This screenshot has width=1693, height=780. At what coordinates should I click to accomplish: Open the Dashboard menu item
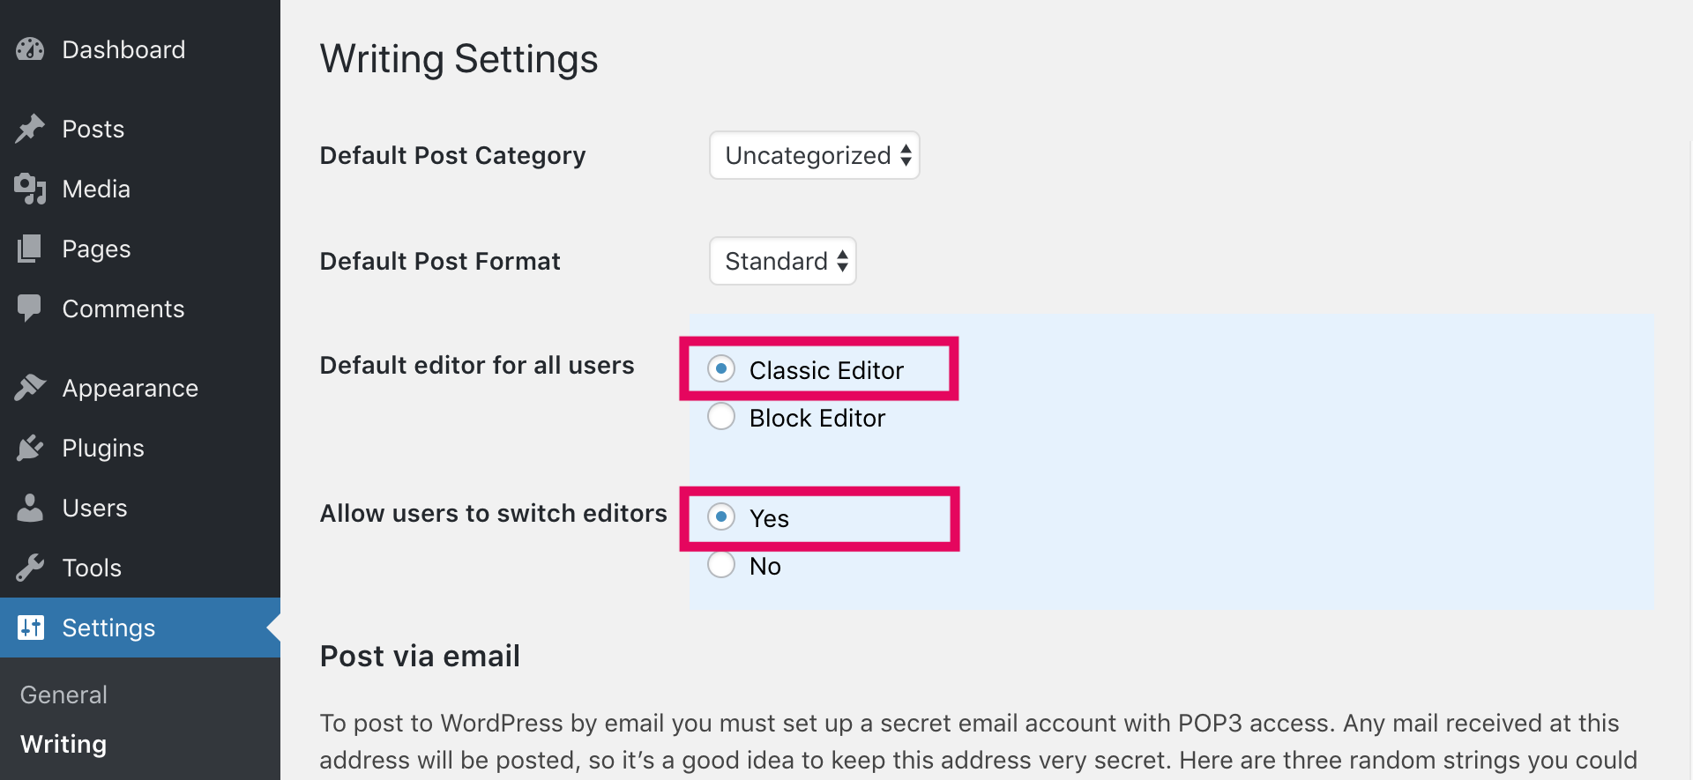[123, 49]
